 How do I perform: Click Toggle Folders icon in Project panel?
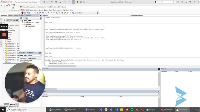pos(26,18)
